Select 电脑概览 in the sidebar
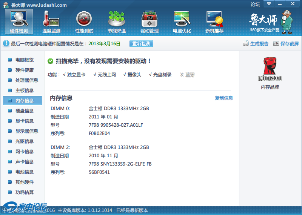This screenshot has width=302, height=215. click(x=24, y=60)
